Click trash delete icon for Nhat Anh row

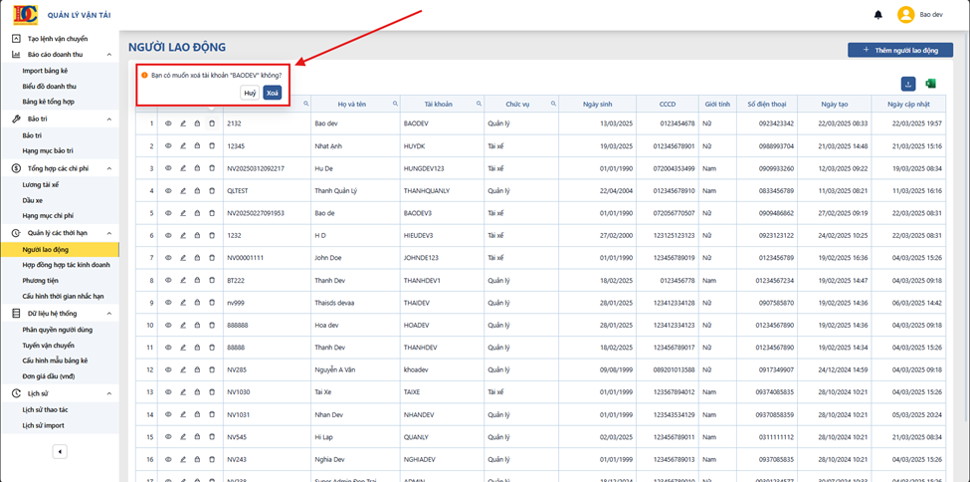pyautogui.click(x=212, y=146)
